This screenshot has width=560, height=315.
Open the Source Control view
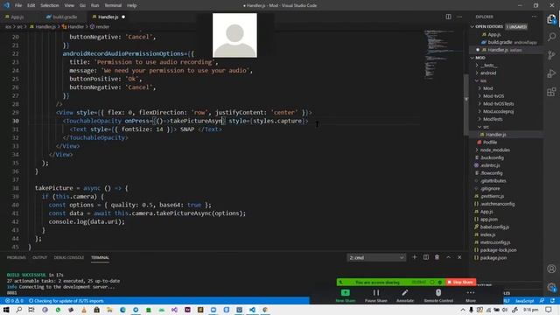click(551, 55)
